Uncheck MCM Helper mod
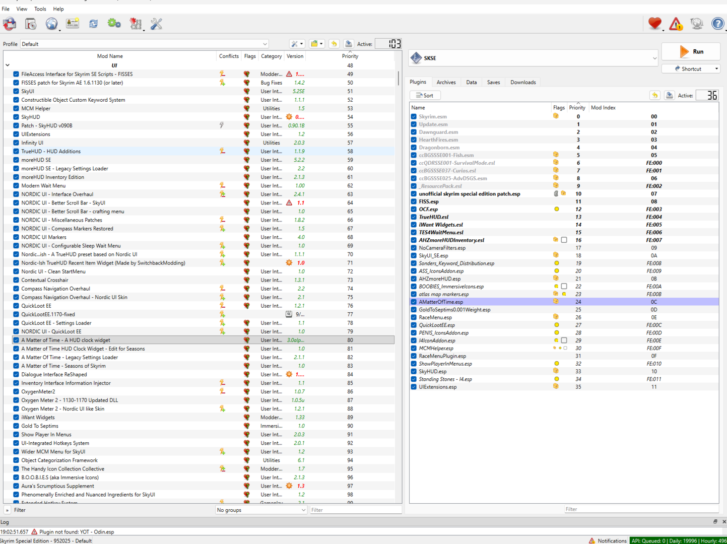This screenshot has height=544, width=727. pyautogui.click(x=16, y=108)
